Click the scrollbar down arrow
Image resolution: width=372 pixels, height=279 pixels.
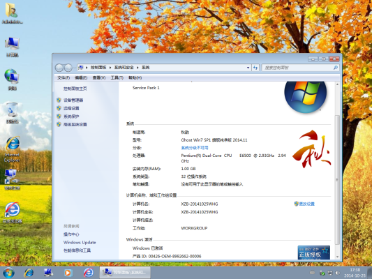(337, 257)
